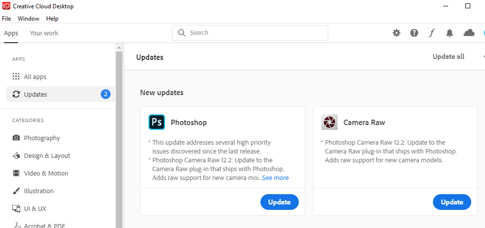Click the cloud sync status icon
The height and width of the screenshot is (228, 485).
pos(469,33)
